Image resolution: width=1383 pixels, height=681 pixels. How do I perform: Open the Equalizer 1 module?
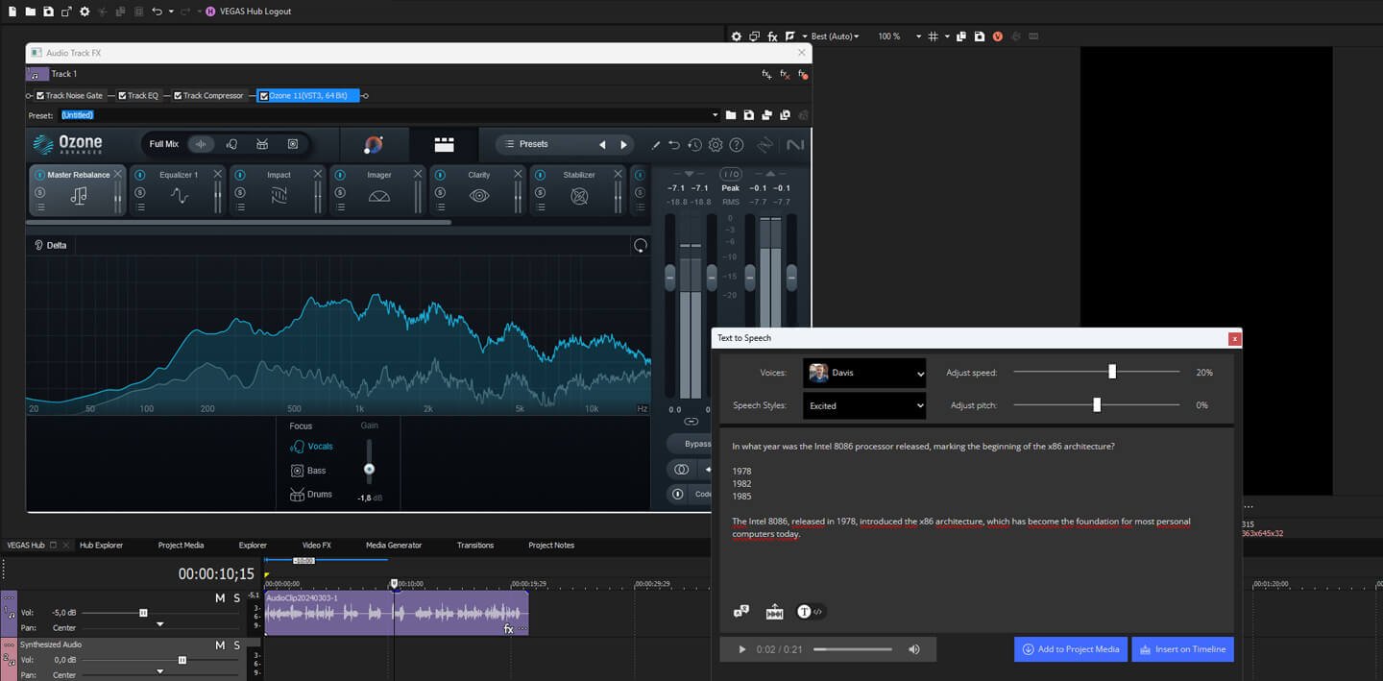pyautogui.click(x=179, y=189)
